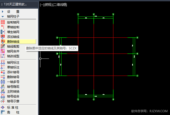
Task: Choose 主附转换 from the panel
Action: click(13, 92)
